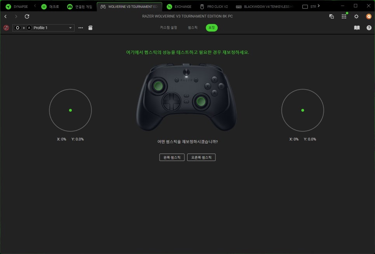Go back using the left arrow icon
The image size is (375, 254).
tap(5, 16)
